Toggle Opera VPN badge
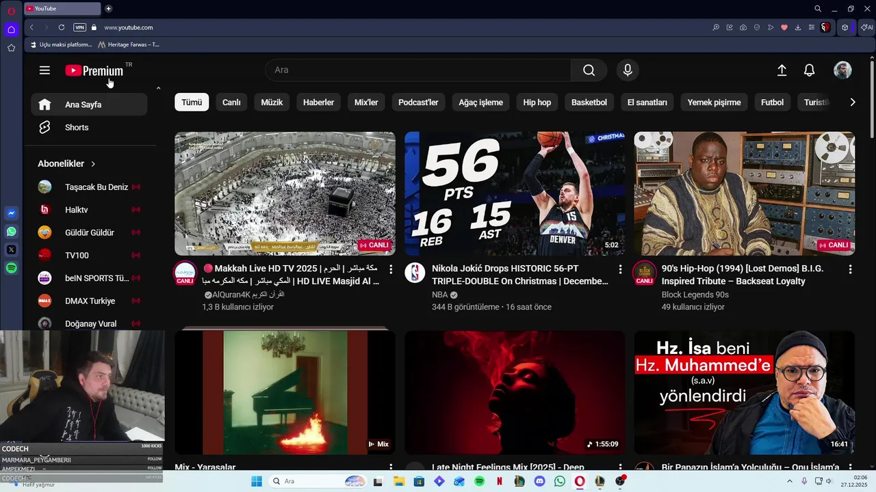The image size is (876, 492). 80,27
